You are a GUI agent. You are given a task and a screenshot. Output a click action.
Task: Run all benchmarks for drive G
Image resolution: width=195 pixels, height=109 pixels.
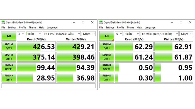tap(107, 36)
